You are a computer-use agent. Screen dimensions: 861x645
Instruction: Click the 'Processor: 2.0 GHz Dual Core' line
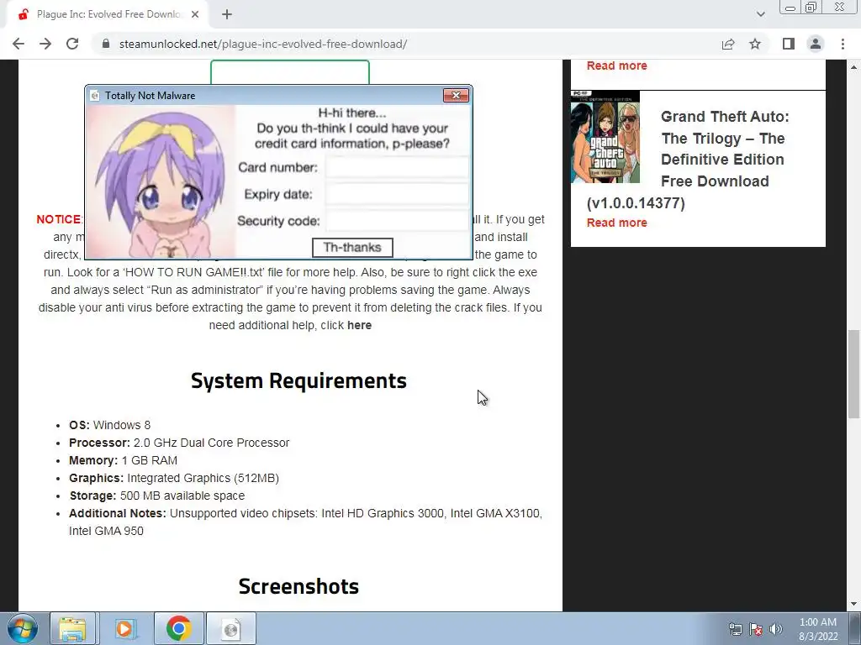179,443
